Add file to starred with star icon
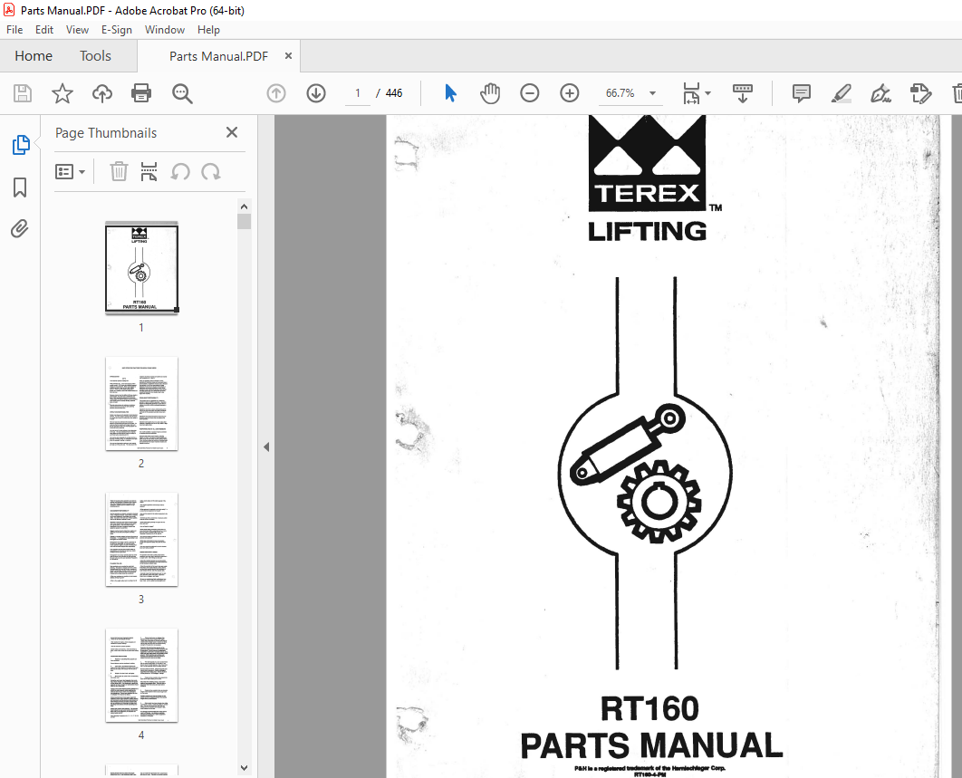 (62, 93)
